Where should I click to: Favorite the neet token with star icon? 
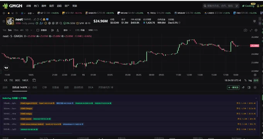click(x=4, y=21)
